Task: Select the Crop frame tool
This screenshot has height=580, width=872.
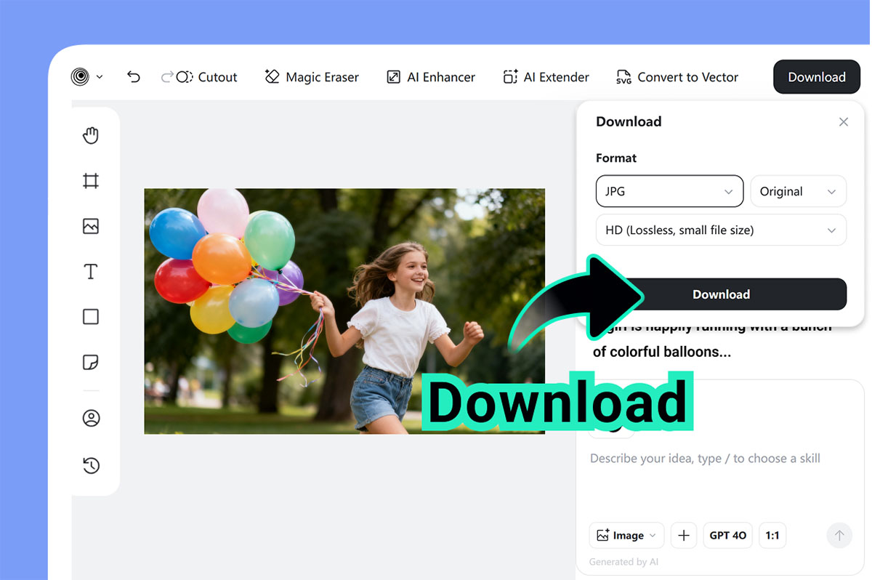Action: pyautogui.click(x=91, y=181)
